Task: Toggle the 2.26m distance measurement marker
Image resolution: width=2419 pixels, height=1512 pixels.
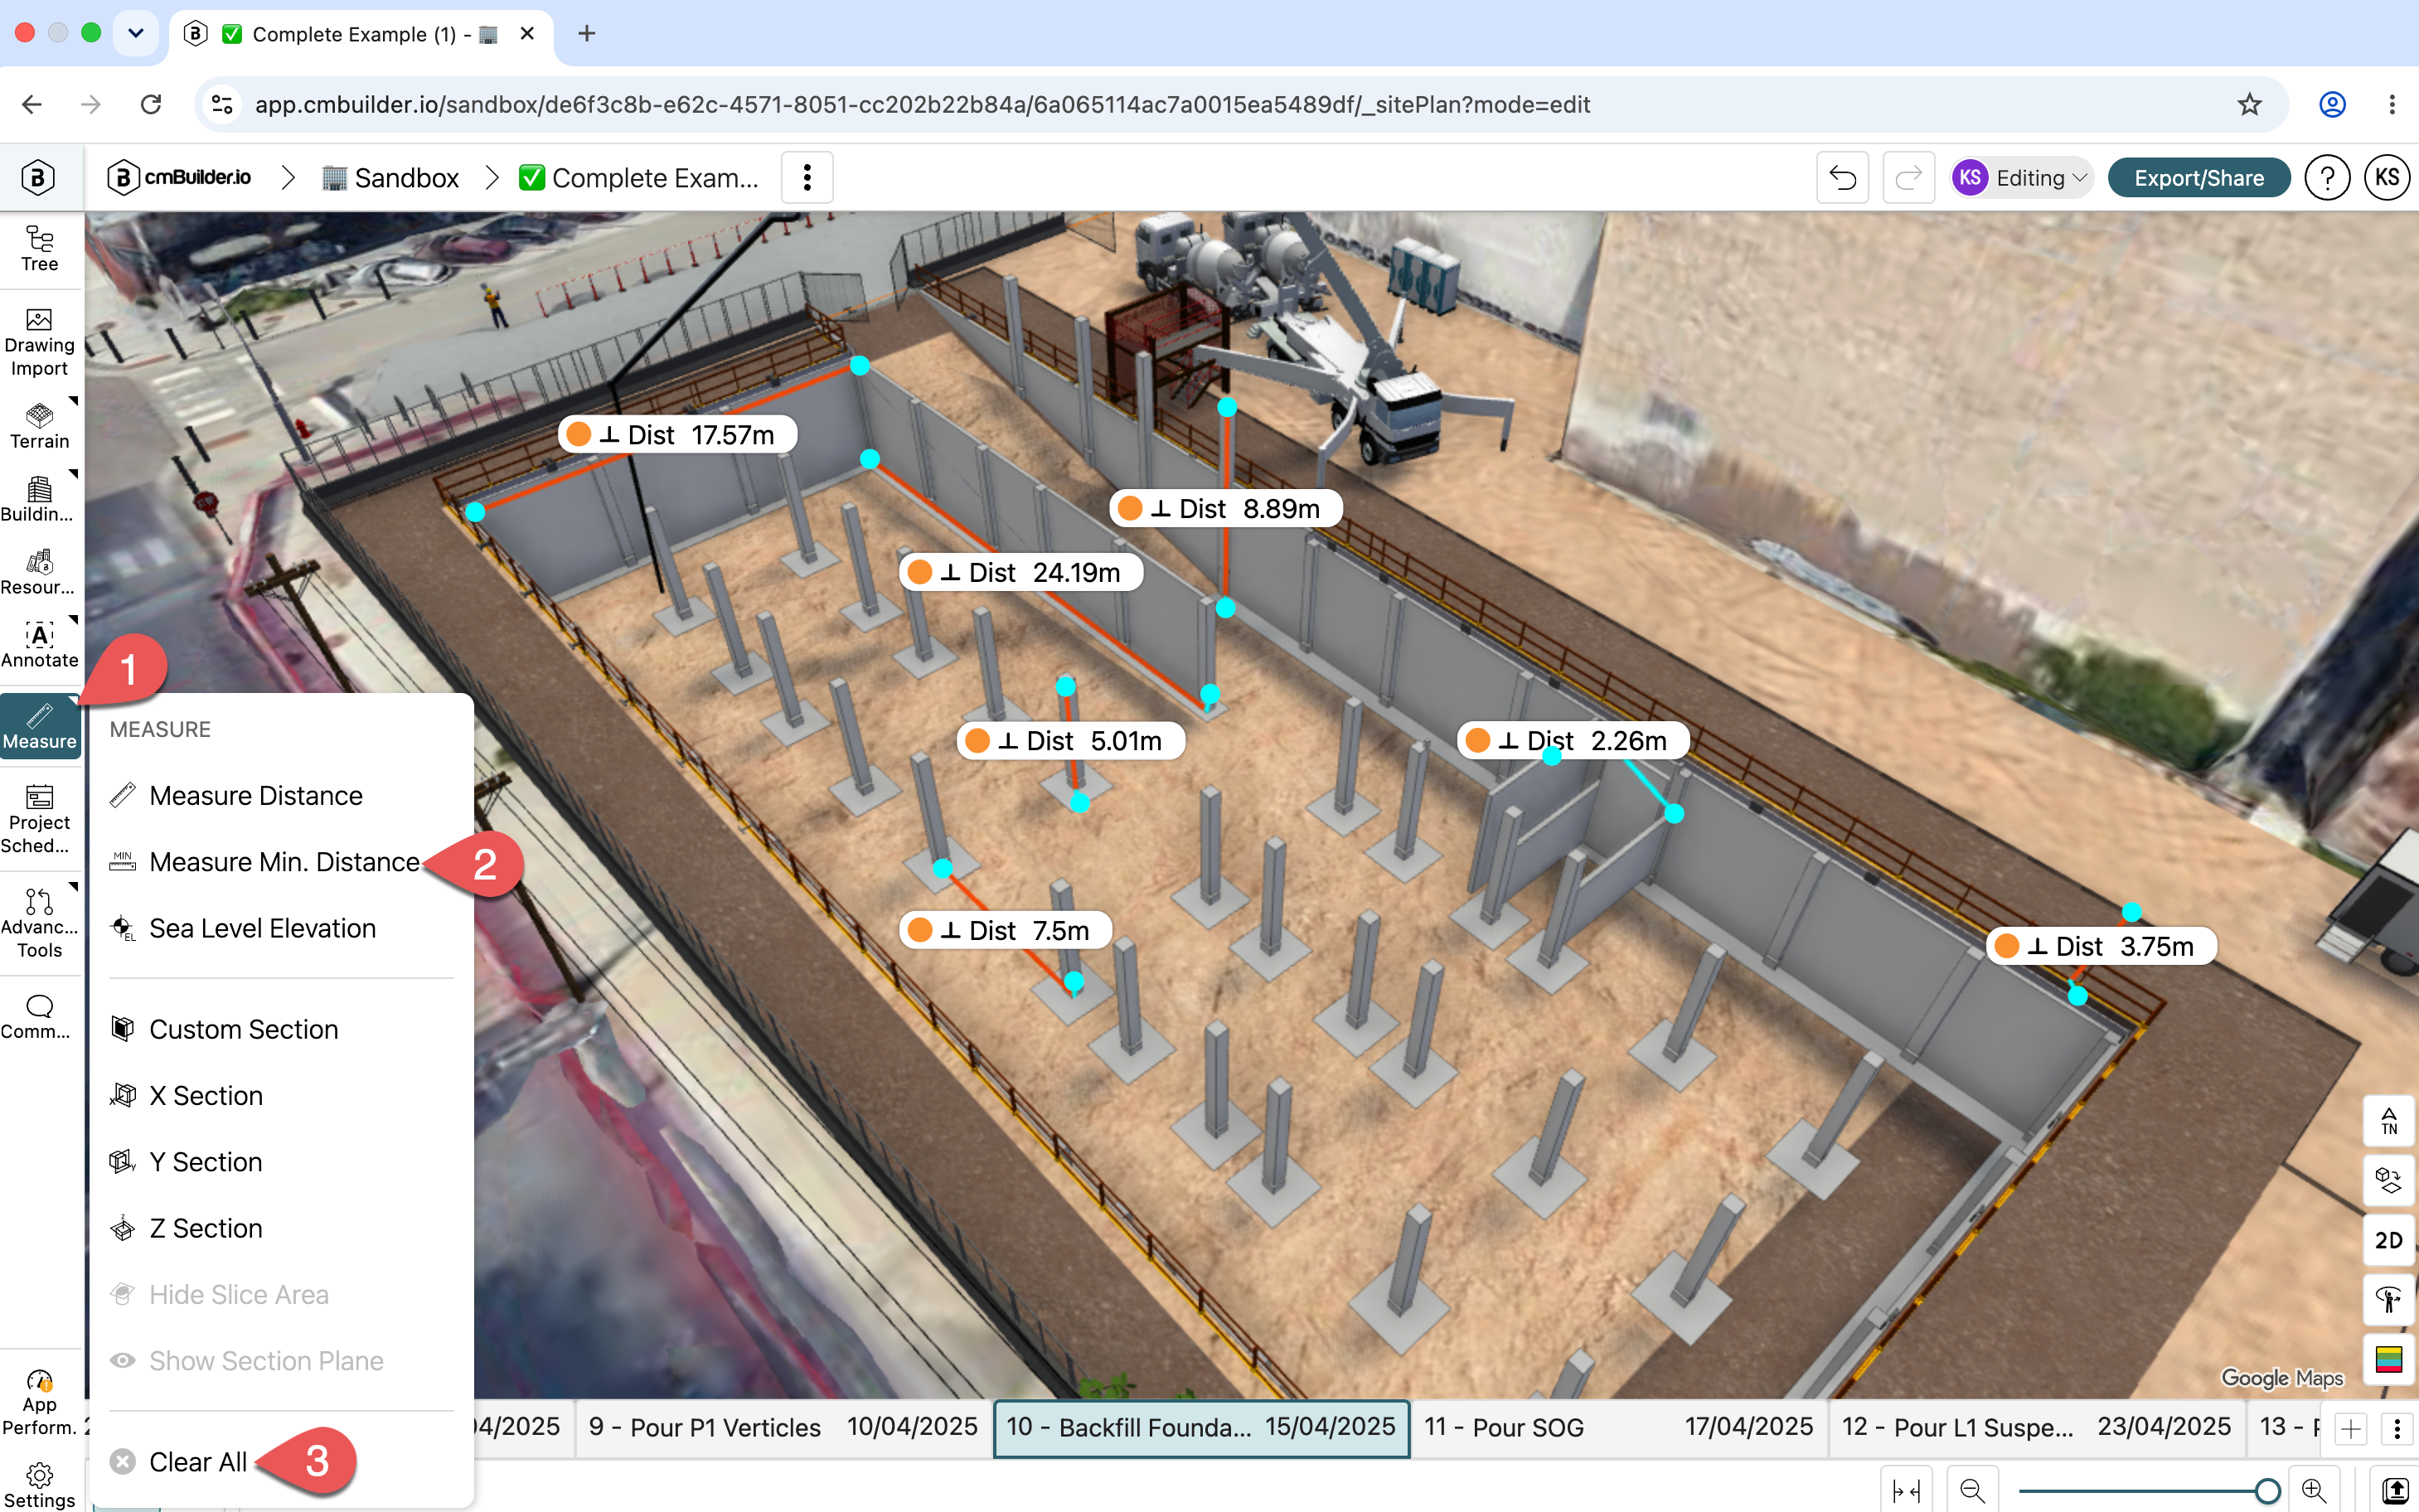Action: click(1478, 740)
